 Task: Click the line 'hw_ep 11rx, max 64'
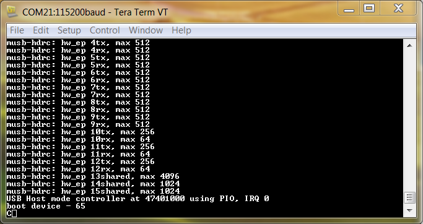point(78,153)
